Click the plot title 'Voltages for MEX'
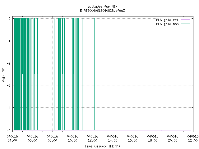Viewport: 199px width, 149px height. tap(102, 7)
